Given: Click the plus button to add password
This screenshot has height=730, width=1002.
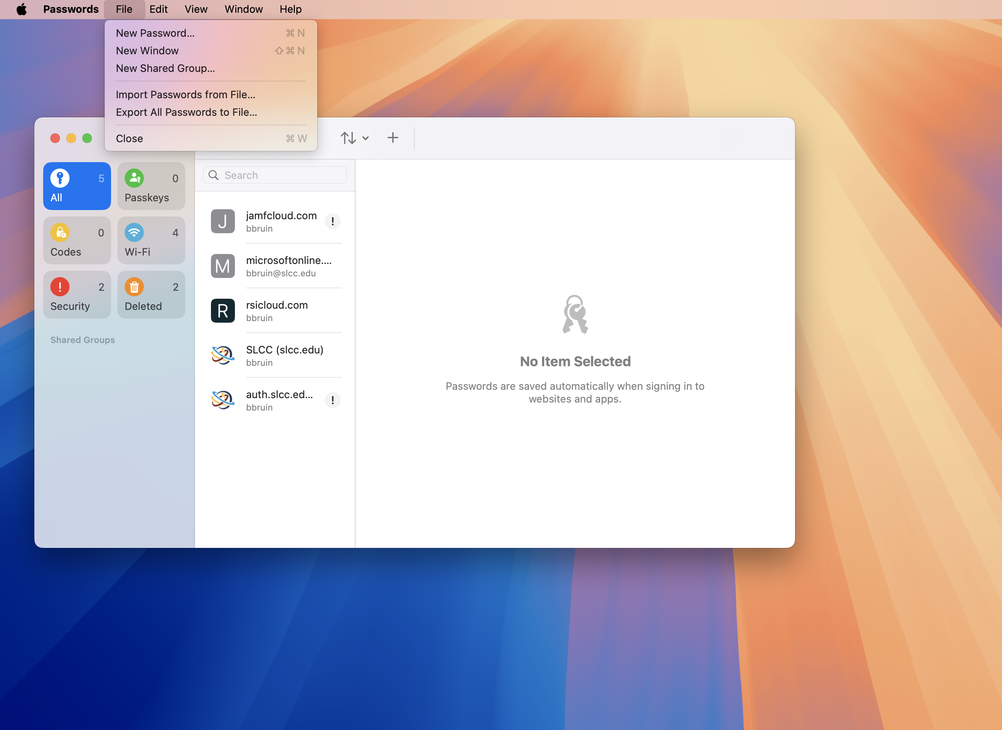Looking at the screenshot, I should [x=392, y=138].
